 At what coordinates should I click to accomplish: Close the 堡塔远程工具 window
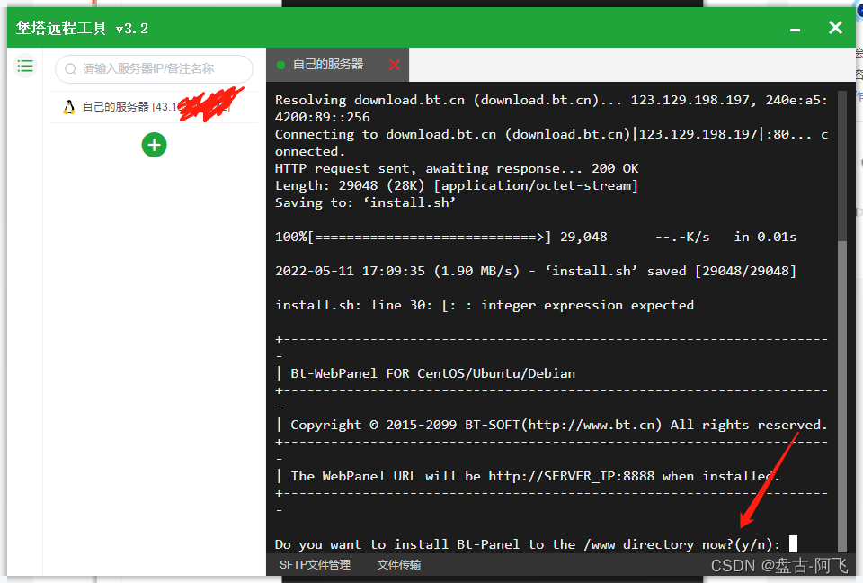[835, 28]
